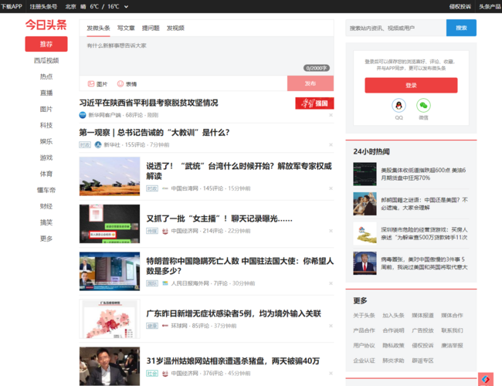The image size is (502, 386).
Task: Click the 今日头条 logo
Action: [46, 25]
